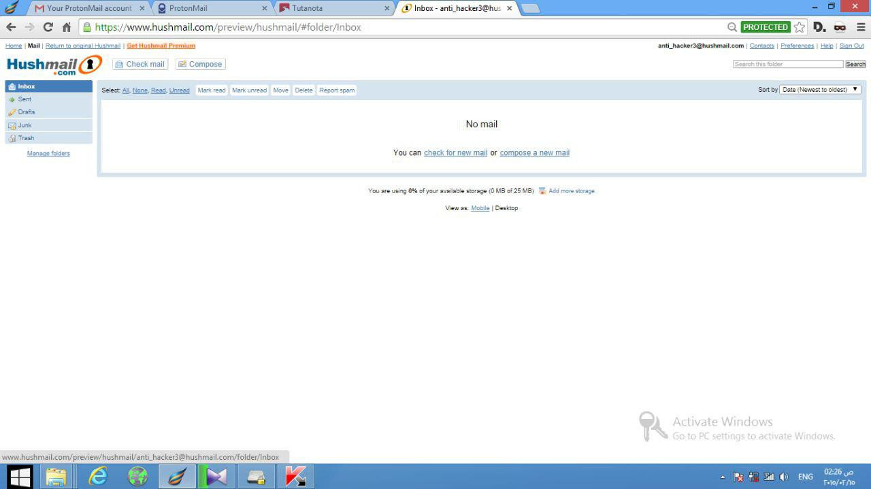Open the Preferences link

[x=798, y=46]
